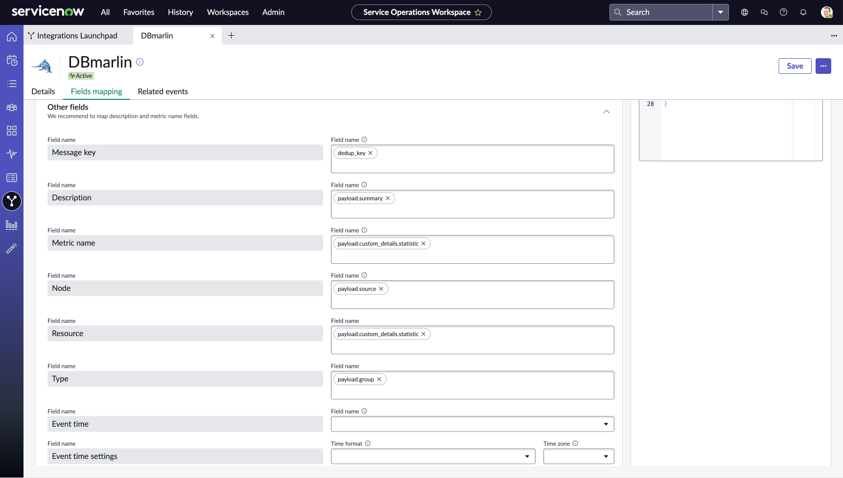Open the dashboard grid sidebar icon
The height and width of the screenshot is (478, 843).
(x=12, y=131)
